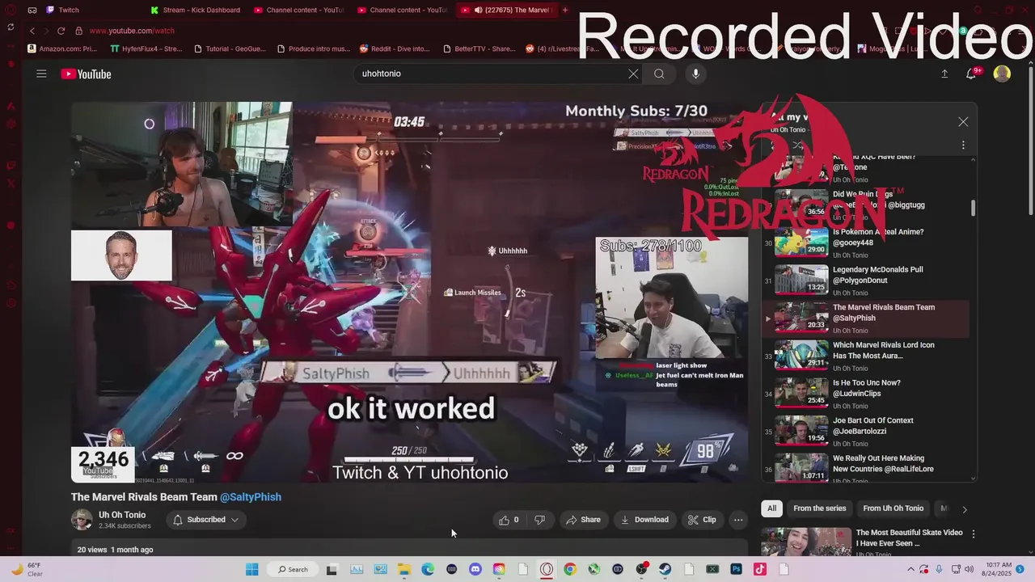The height and width of the screenshot is (582, 1035).
Task: Like the video with the thumbs up
Action: point(509,520)
